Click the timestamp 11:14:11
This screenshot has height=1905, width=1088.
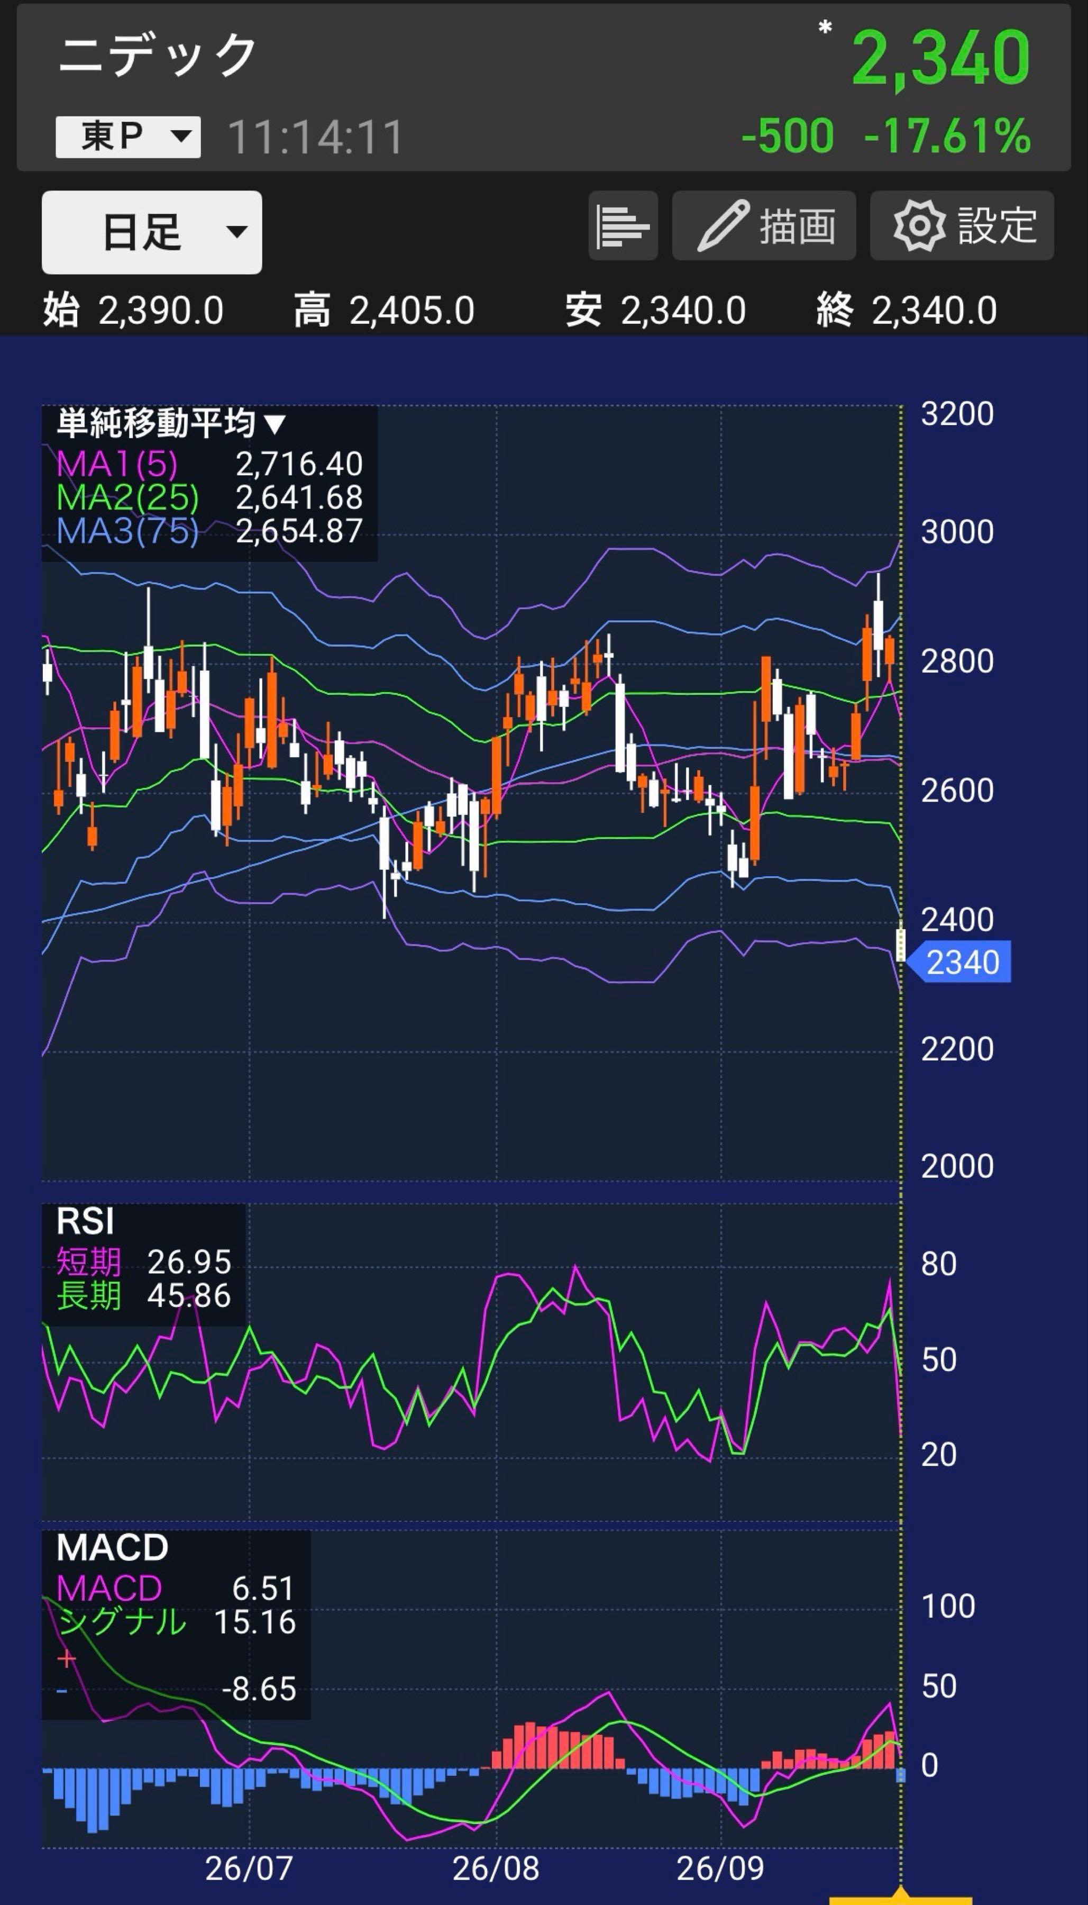315,138
